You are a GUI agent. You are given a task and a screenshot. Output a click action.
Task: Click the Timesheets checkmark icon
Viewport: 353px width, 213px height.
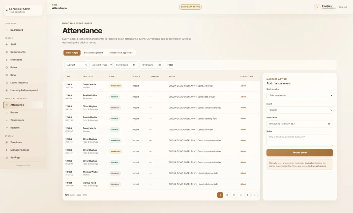(7, 120)
